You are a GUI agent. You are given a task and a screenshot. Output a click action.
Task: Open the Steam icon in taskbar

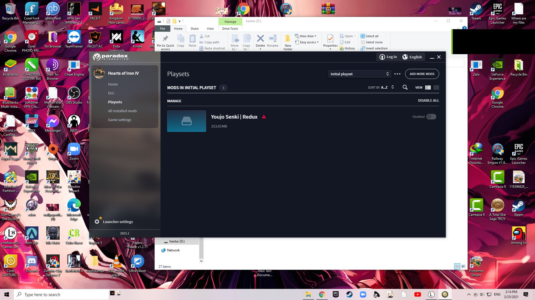[349, 294]
